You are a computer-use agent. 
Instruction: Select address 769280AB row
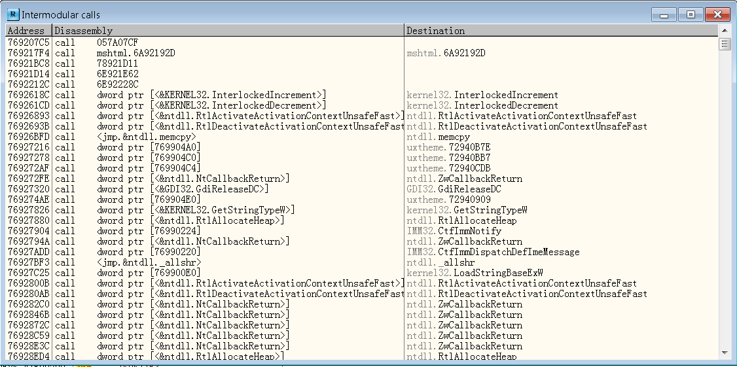pos(362,294)
